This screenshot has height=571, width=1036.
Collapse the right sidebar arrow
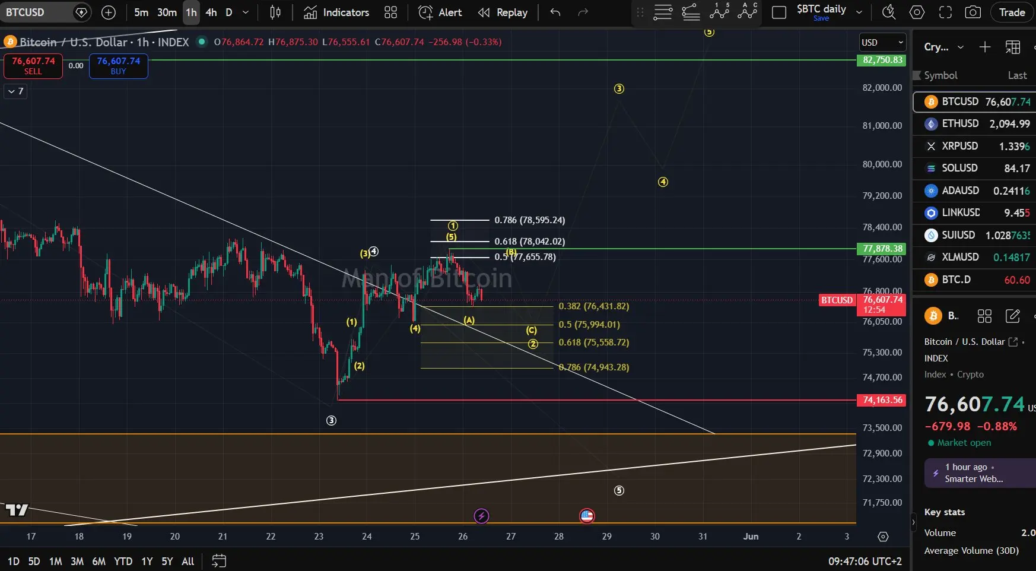913,523
